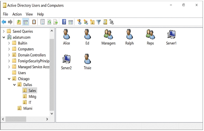Collapse the Dallas OU
This screenshot has width=204, height=131.
point(15,85)
